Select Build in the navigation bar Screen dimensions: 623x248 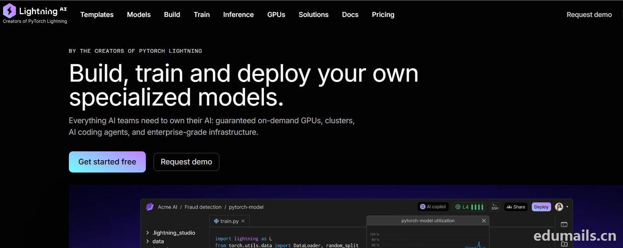[x=172, y=15]
